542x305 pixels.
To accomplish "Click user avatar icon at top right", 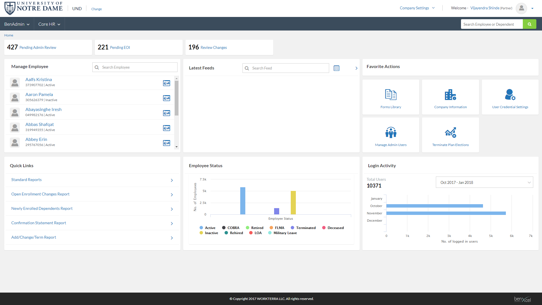I will [x=521, y=8].
